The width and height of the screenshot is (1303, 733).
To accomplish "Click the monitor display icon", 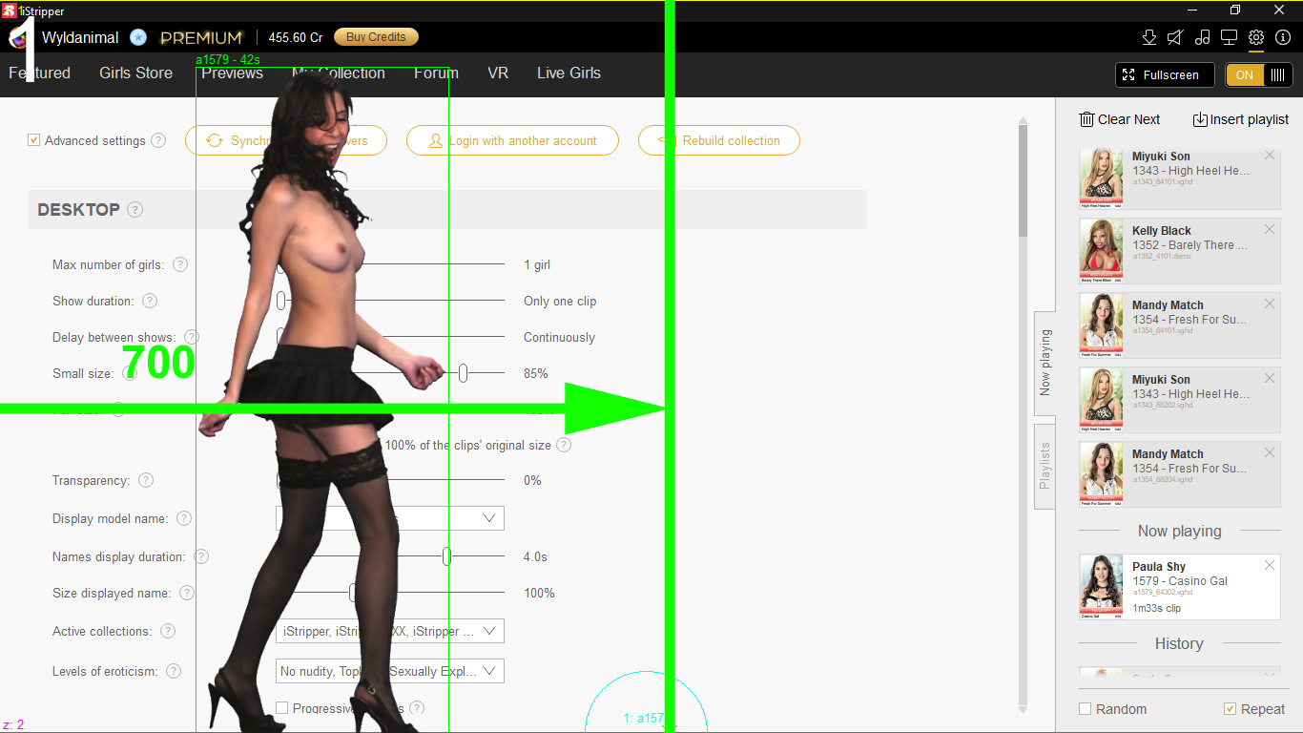I will pos(1230,37).
